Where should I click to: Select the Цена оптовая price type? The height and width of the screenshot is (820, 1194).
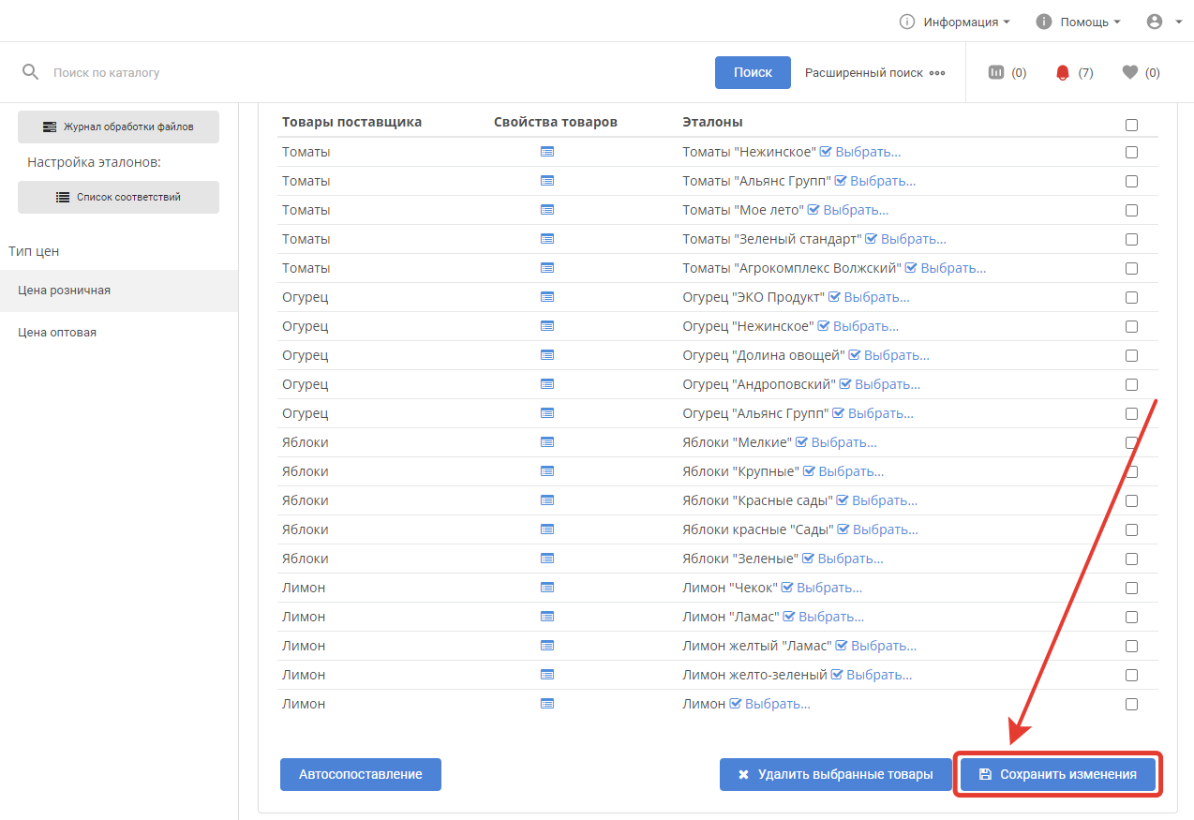tap(57, 333)
